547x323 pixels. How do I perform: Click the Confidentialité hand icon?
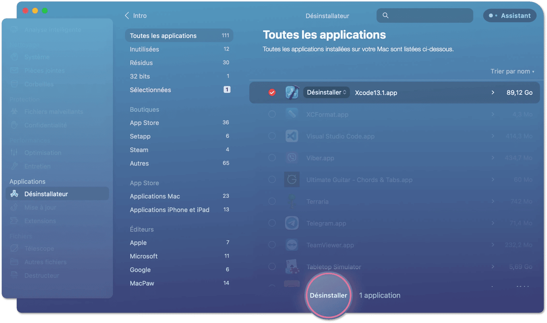(x=14, y=125)
